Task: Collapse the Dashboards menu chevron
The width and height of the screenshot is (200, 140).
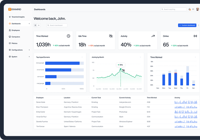Action: (x=29, y=23)
